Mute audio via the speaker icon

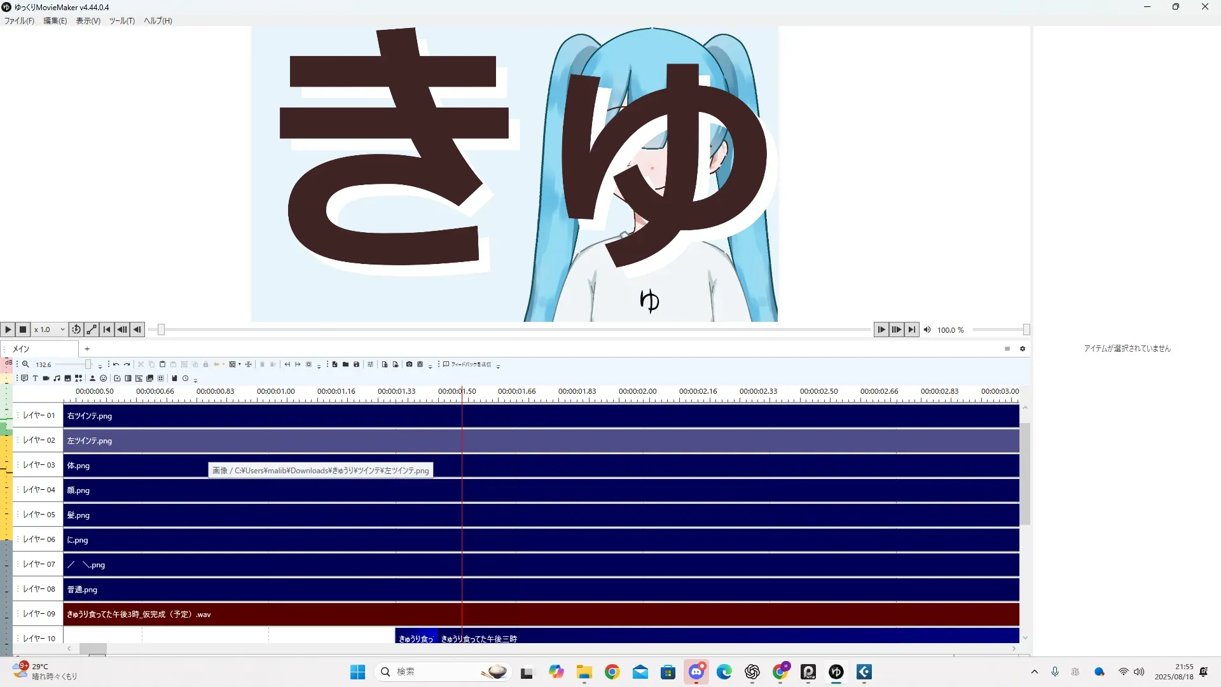coord(927,330)
